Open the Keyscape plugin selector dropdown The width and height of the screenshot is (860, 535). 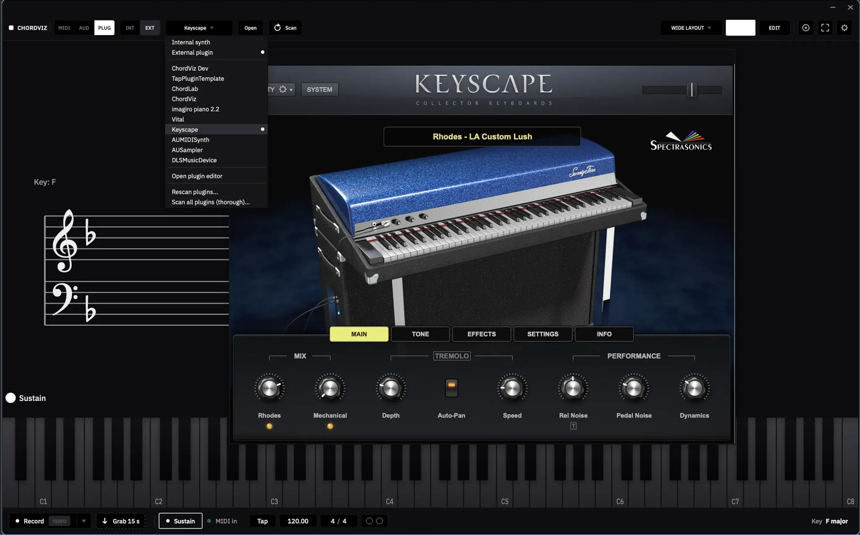pyautogui.click(x=199, y=28)
